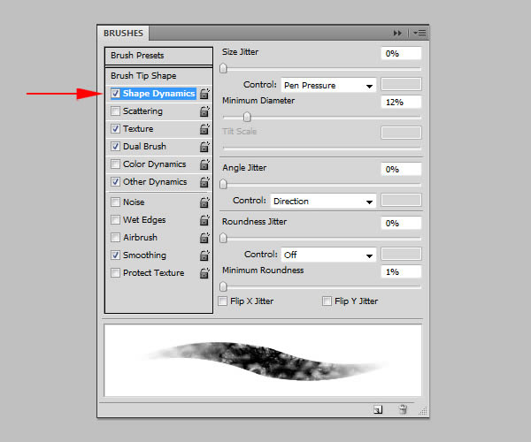Toggle lock icon beside Dual Brush

tap(204, 147)
